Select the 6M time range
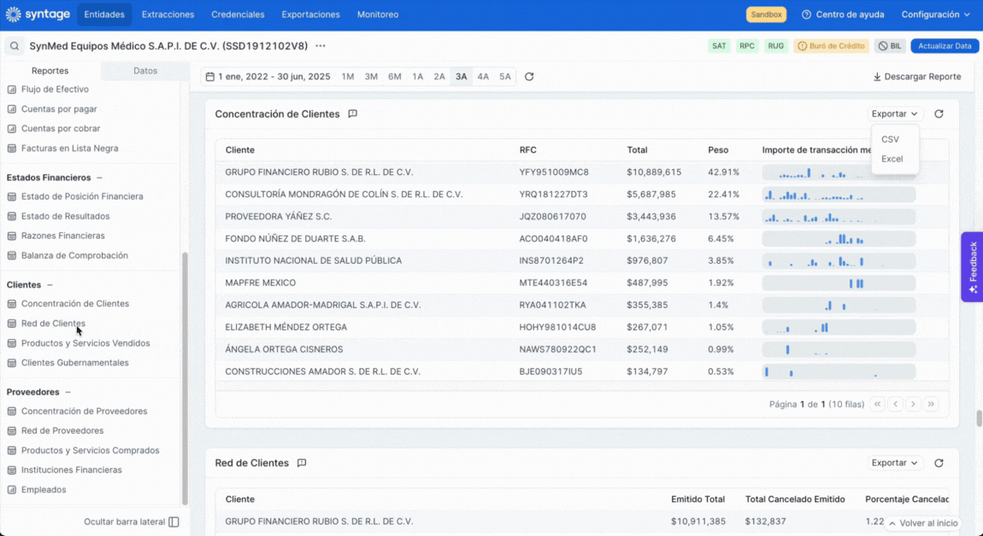 [x=394, y=77]
